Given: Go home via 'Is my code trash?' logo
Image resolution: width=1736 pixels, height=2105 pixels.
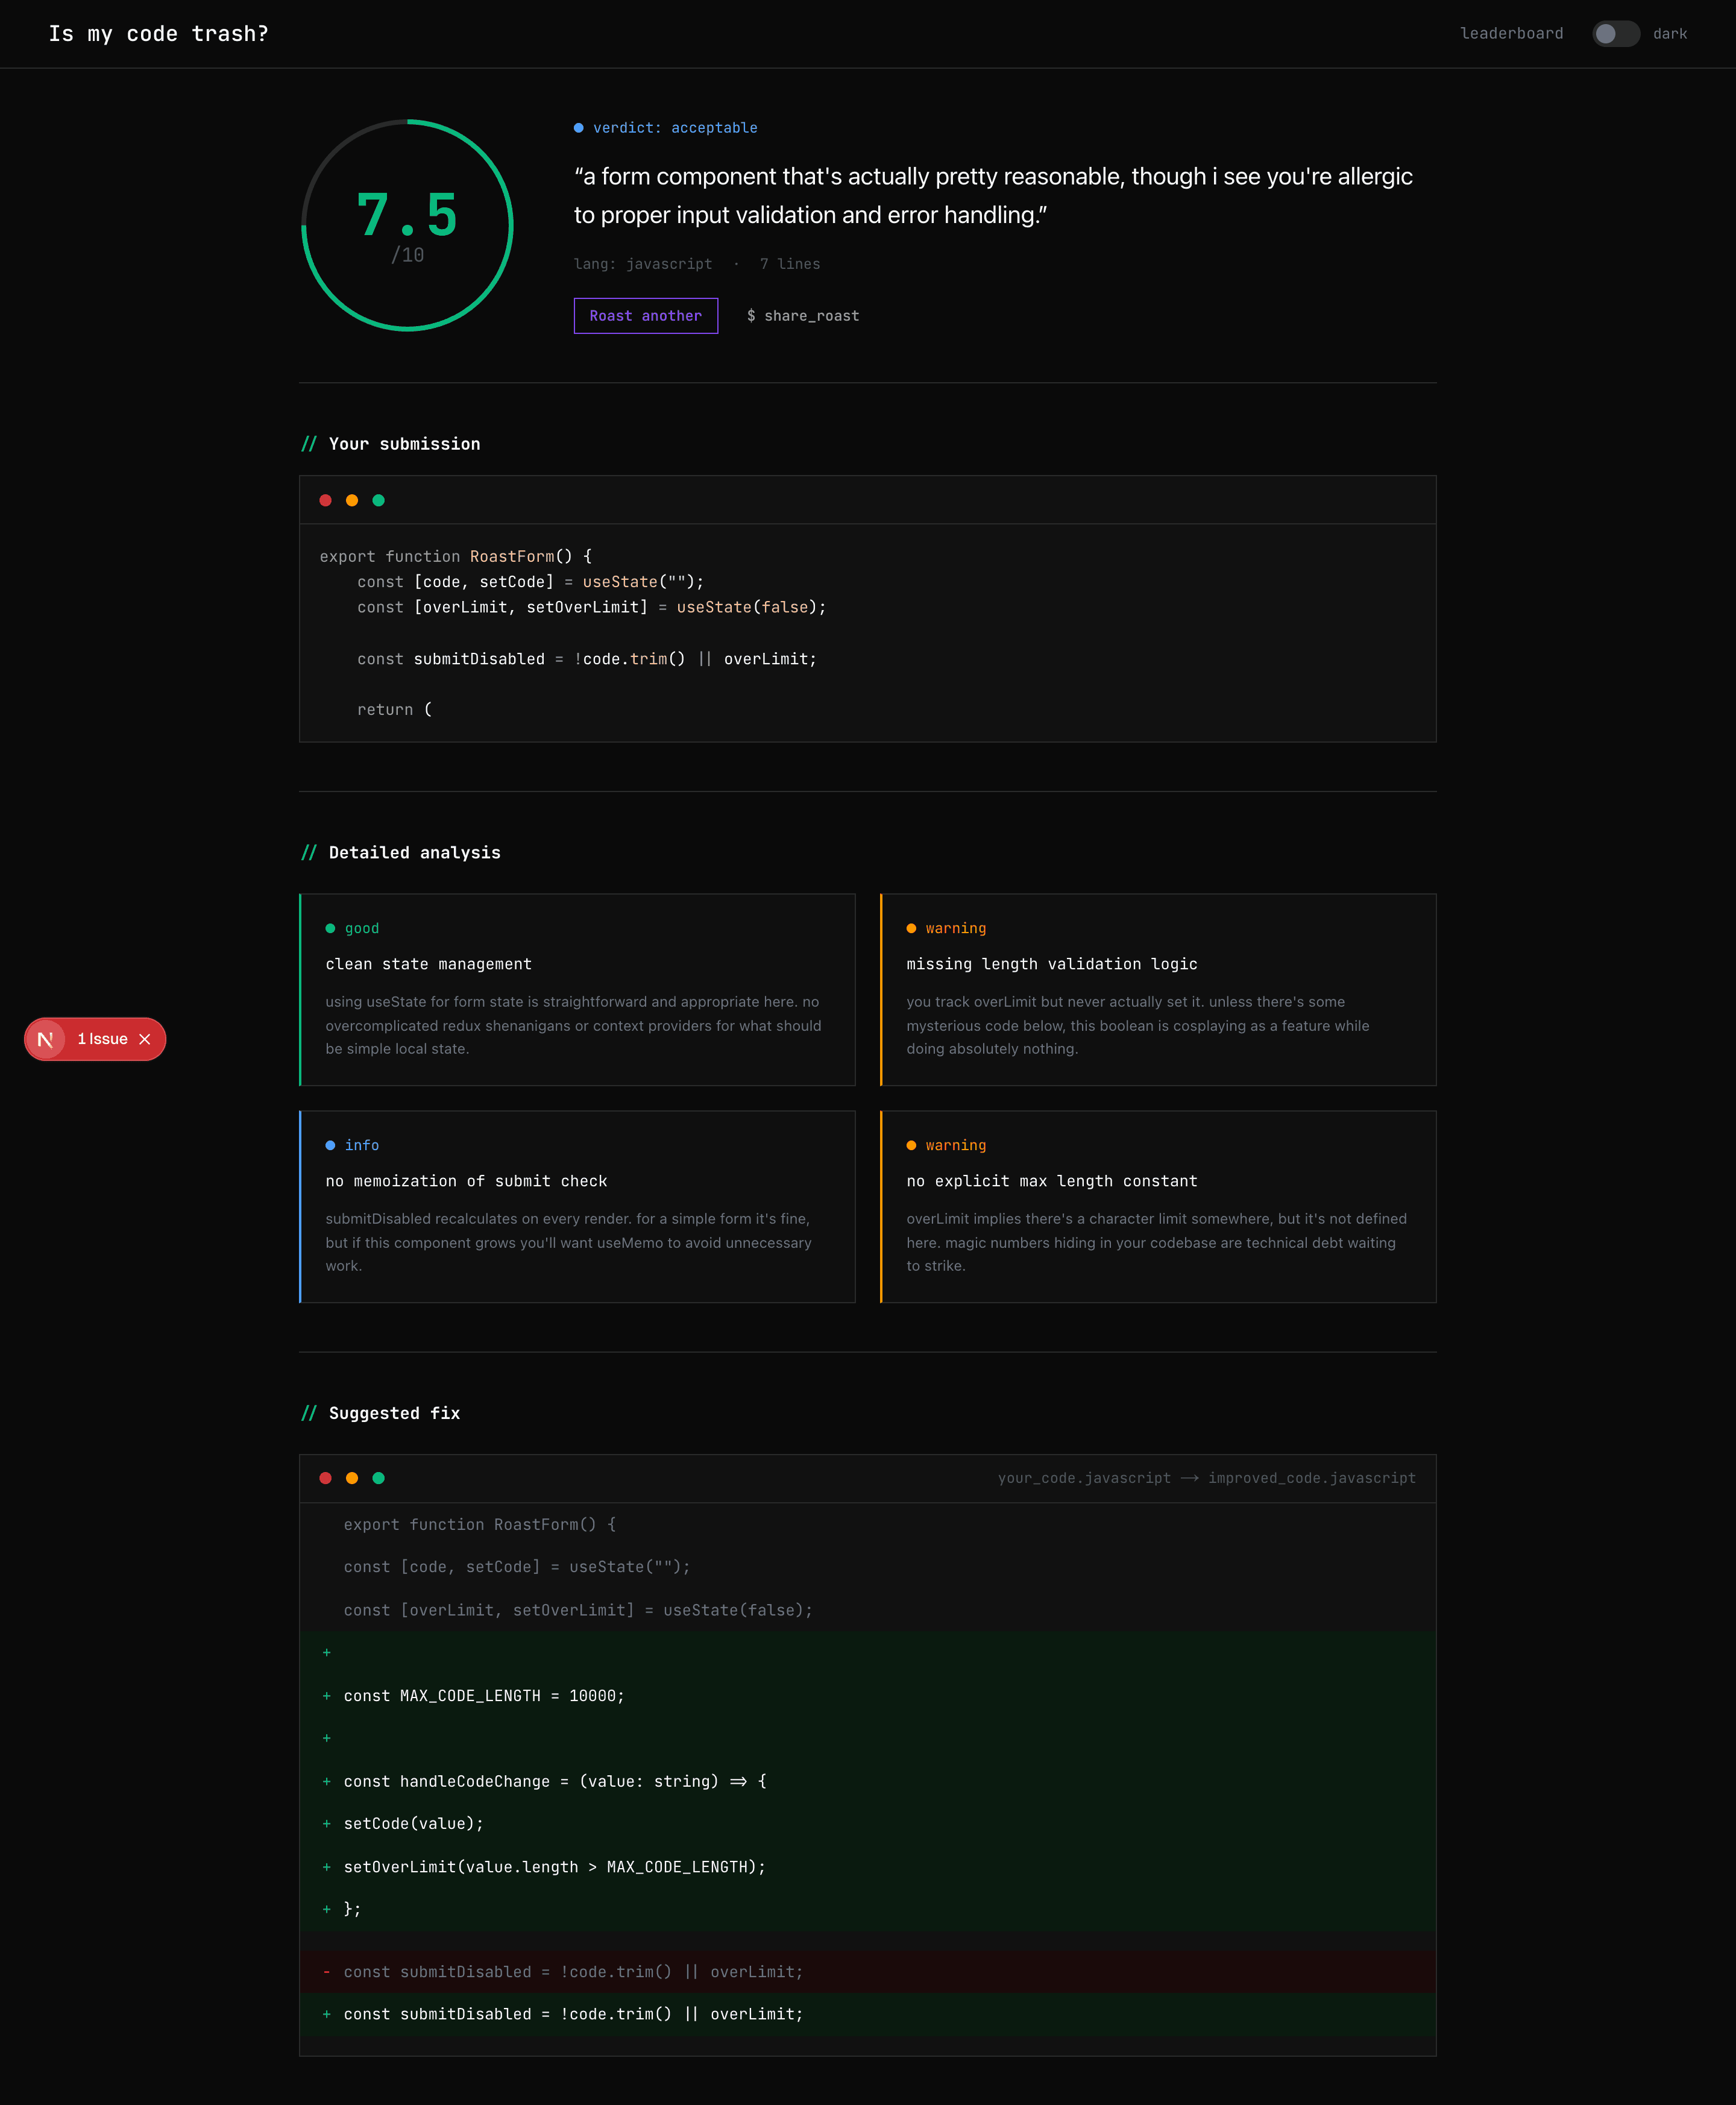Looking at the screenshot, I should [x=159, y=34].
